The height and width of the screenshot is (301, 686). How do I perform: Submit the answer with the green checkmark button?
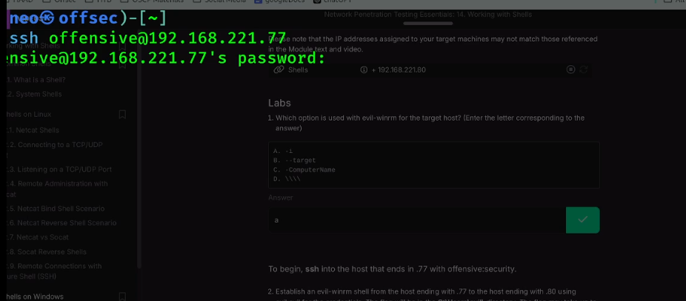tap(582, 220)
